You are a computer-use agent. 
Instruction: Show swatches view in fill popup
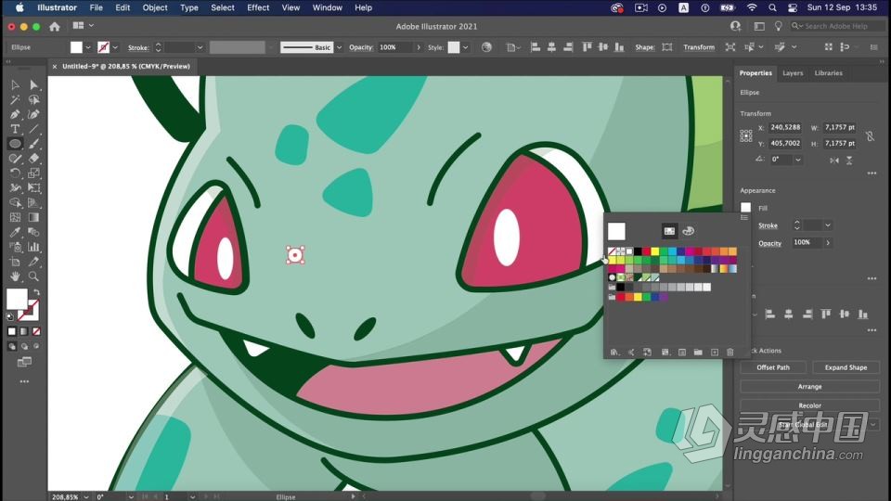[669, 231]
